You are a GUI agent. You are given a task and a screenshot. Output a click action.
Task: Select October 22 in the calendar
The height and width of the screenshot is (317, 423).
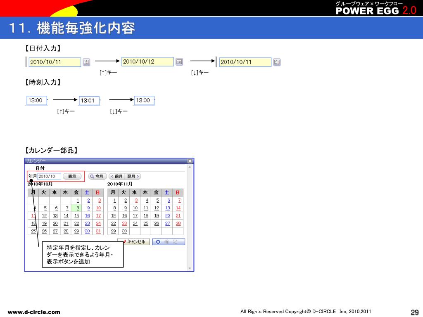77,223
